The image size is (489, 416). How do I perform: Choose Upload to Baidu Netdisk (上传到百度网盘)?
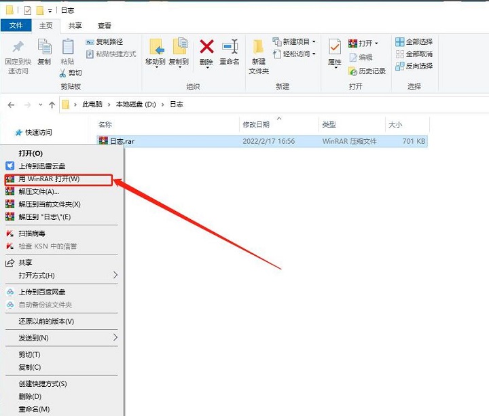(62, 292)
